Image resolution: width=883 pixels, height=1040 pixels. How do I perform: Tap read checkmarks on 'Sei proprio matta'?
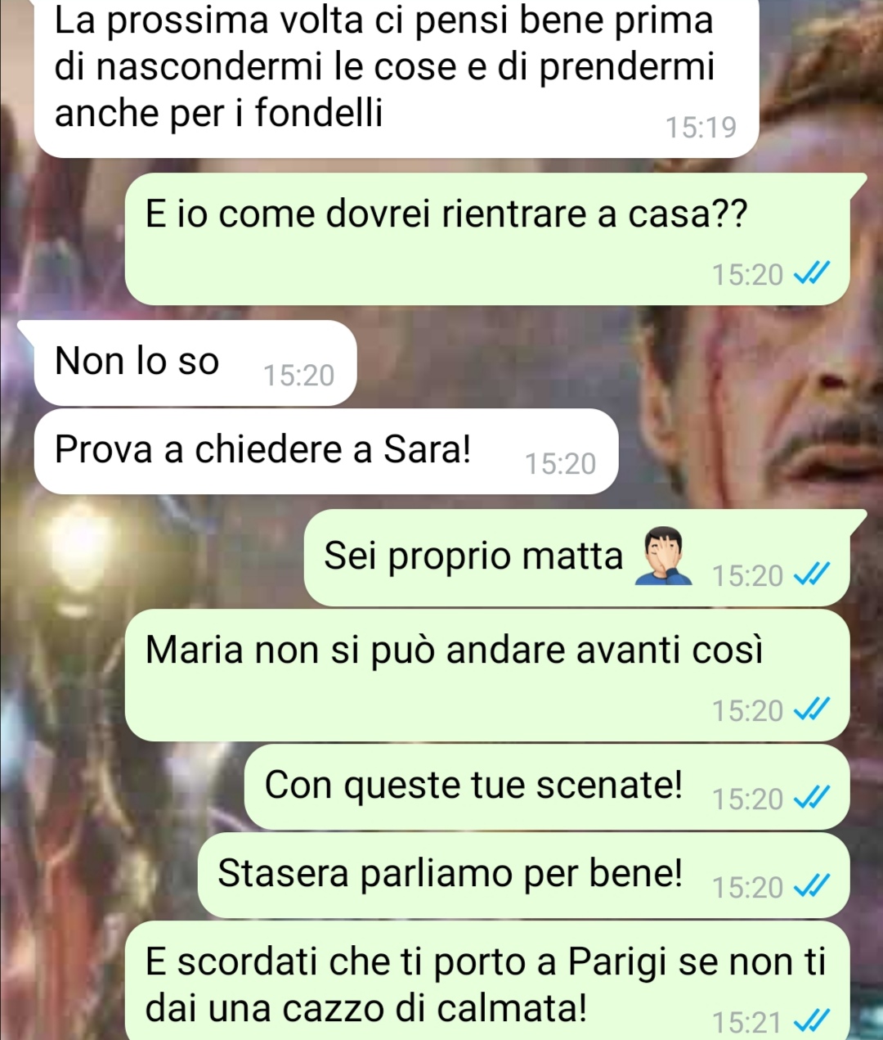[x=813, y=576]
